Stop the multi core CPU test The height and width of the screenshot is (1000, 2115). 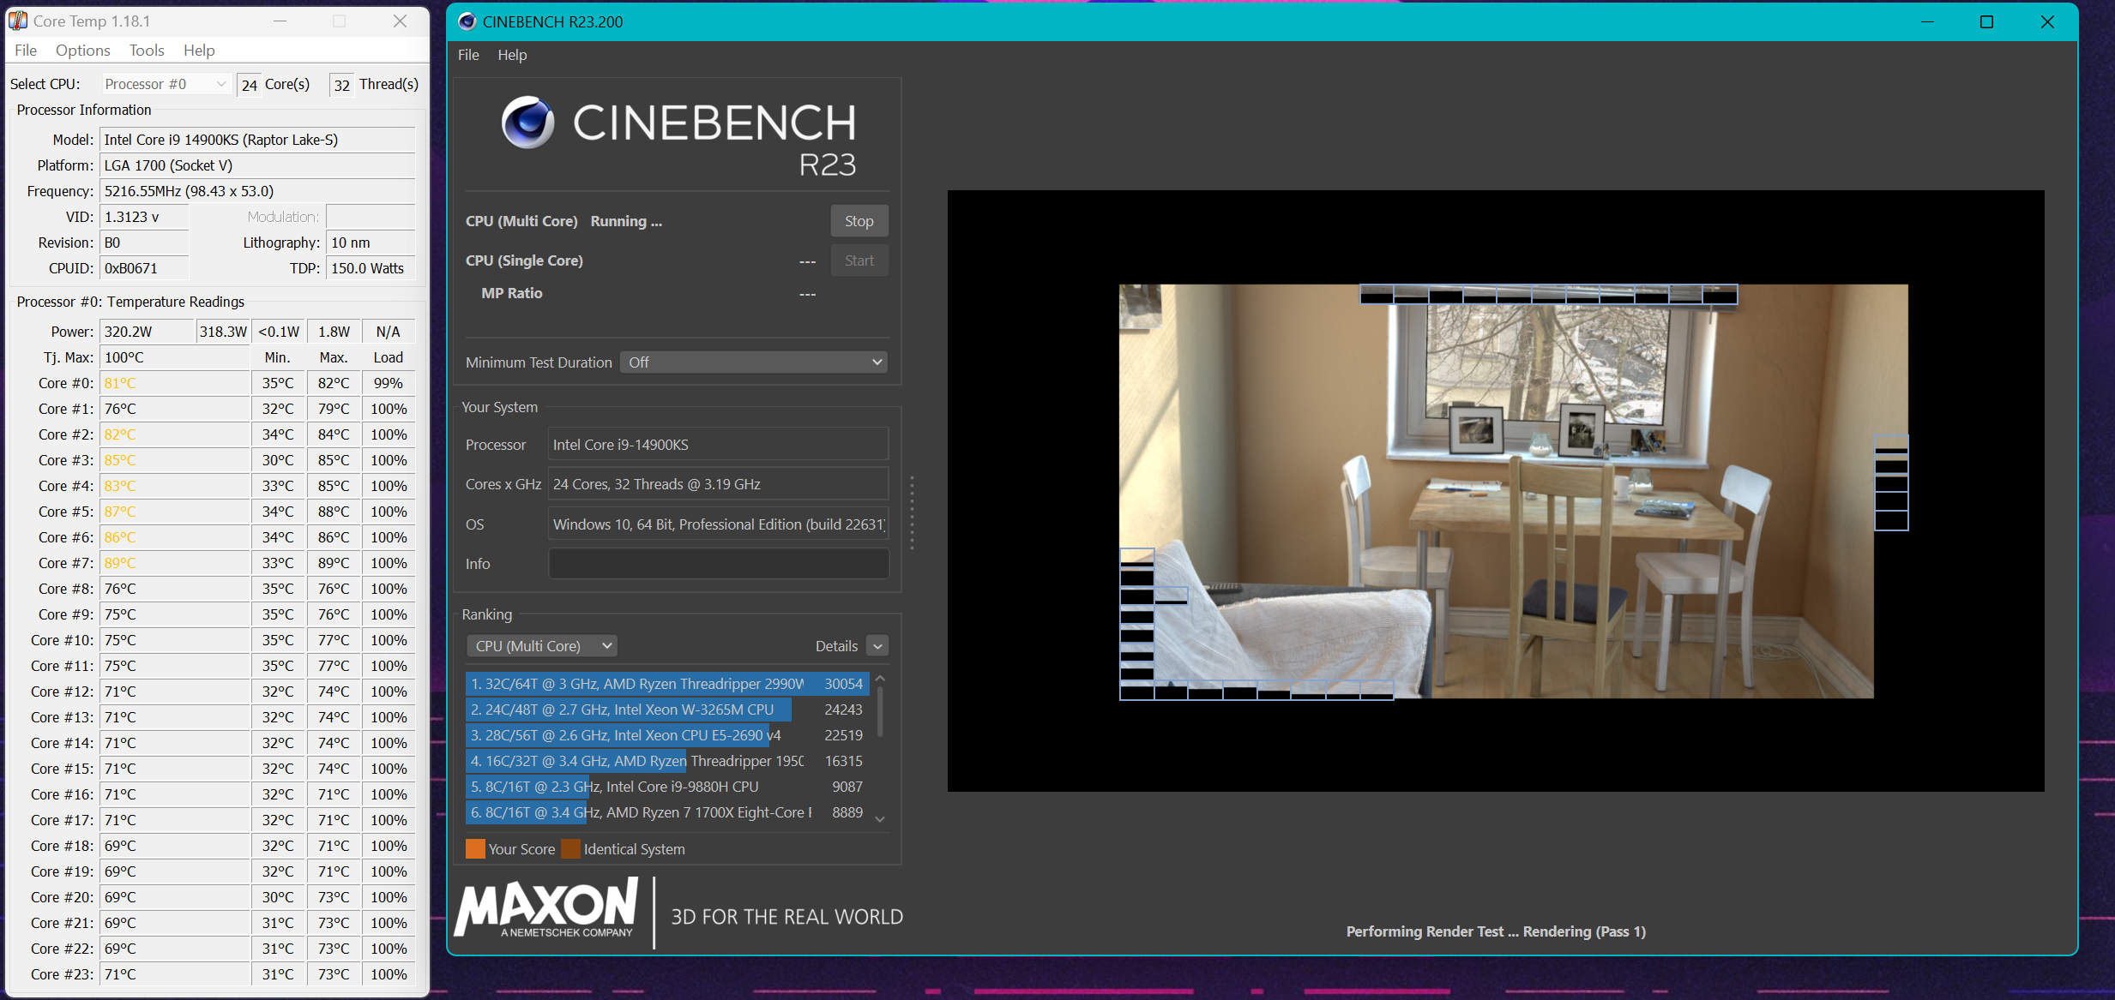[x=859, y=221]
